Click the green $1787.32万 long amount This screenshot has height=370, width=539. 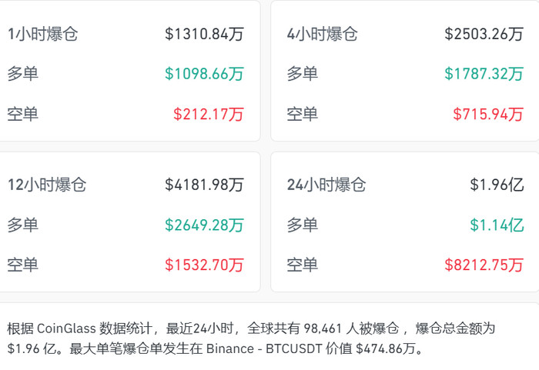pos(484,74)
